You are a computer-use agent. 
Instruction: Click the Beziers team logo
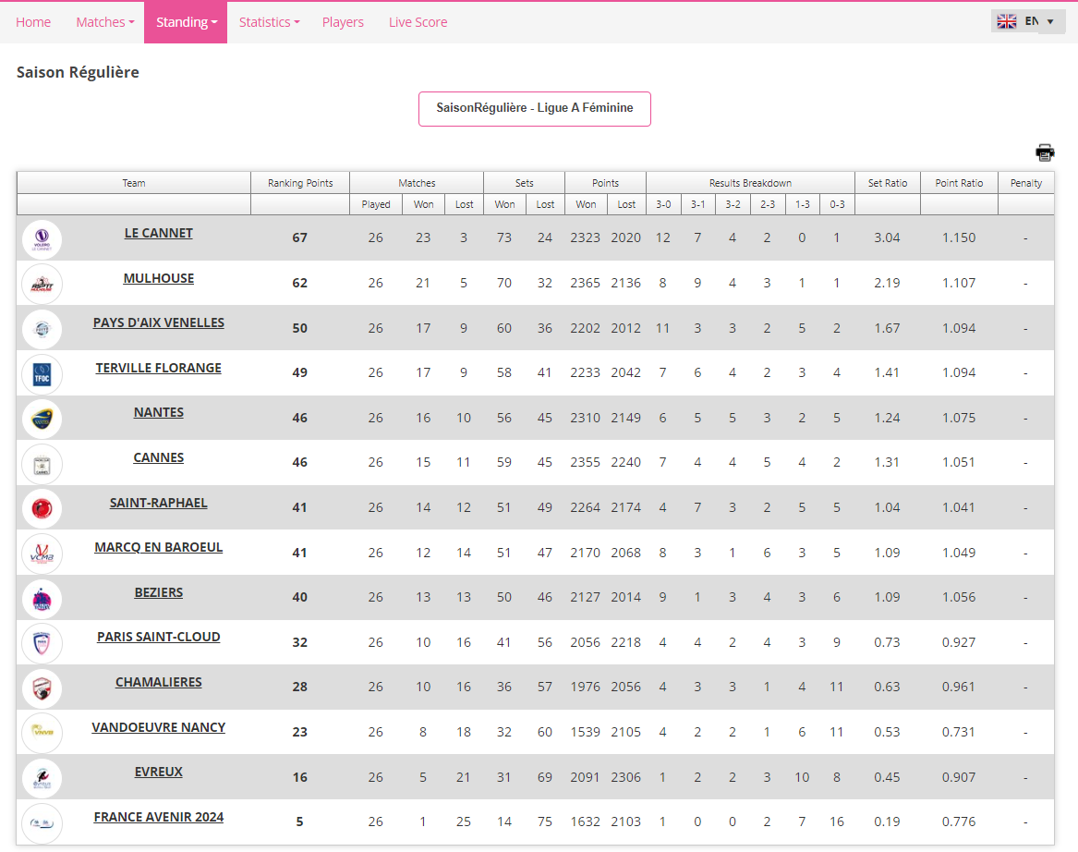tap(42, 599)
